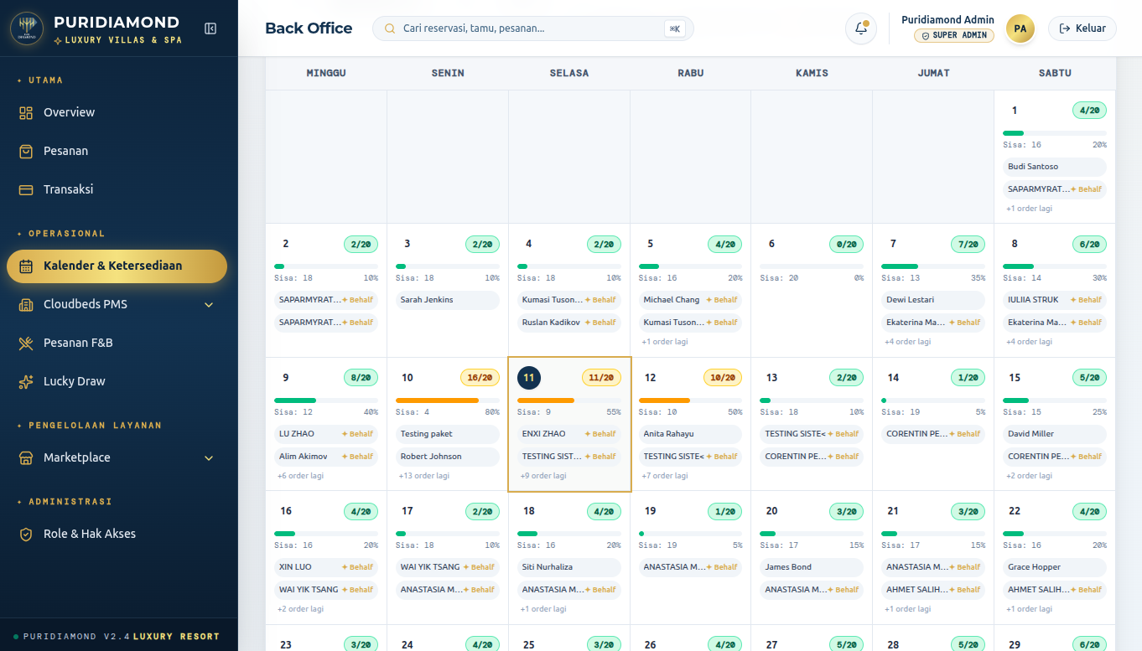Open ENXI ZHAO booking on day 11

point(569,434)
